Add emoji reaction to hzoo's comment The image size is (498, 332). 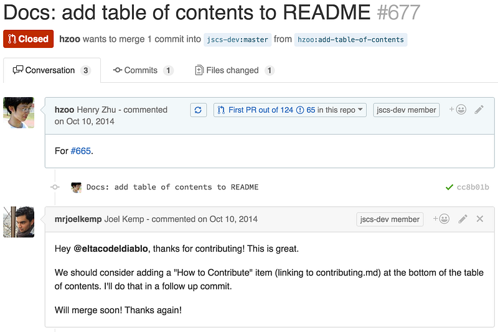[x=458, y=110]
